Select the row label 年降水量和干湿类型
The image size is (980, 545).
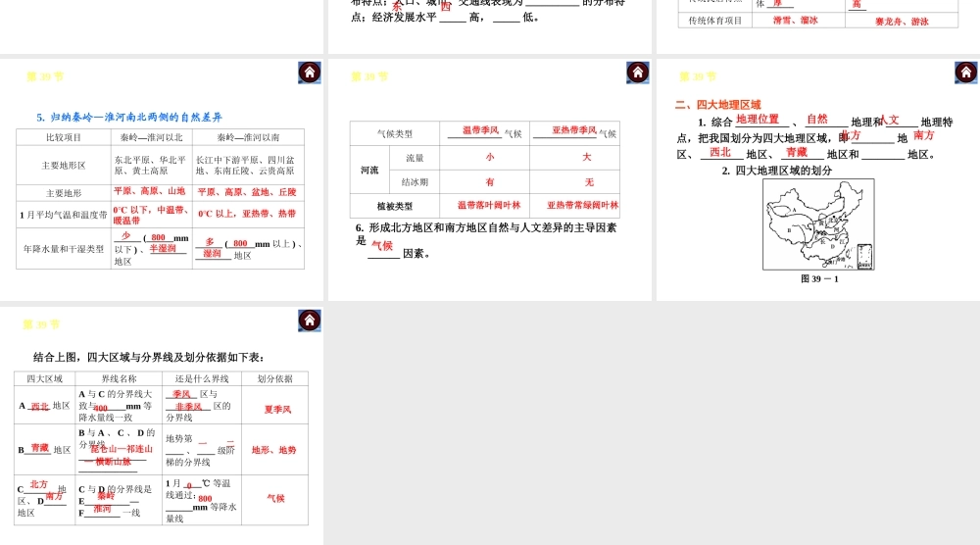64,249
